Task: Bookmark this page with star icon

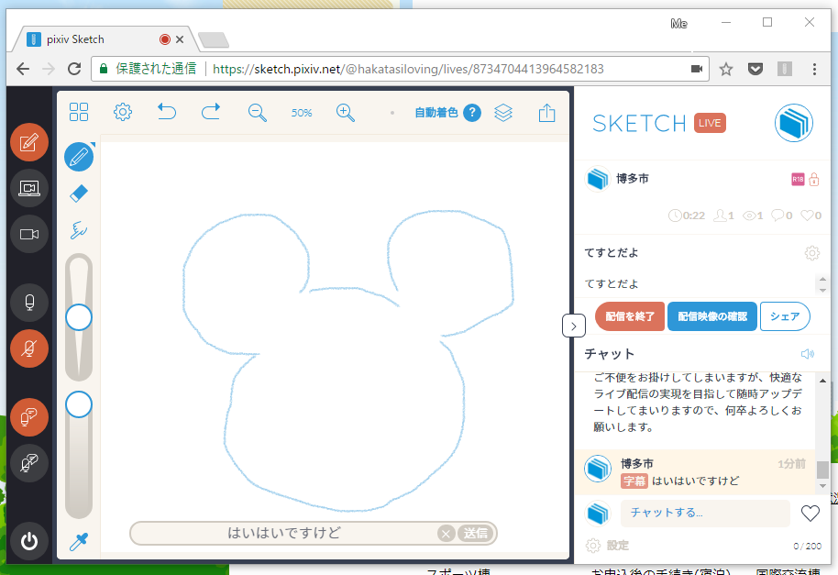Action: 726,69
